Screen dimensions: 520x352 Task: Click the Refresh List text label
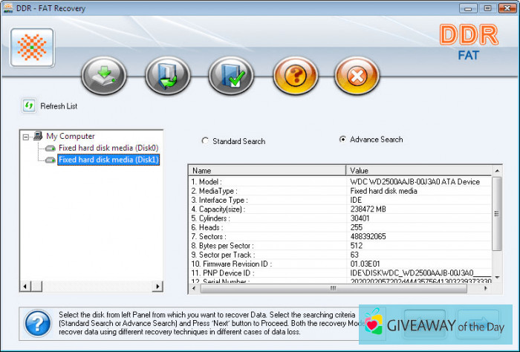tap(59, 106)
